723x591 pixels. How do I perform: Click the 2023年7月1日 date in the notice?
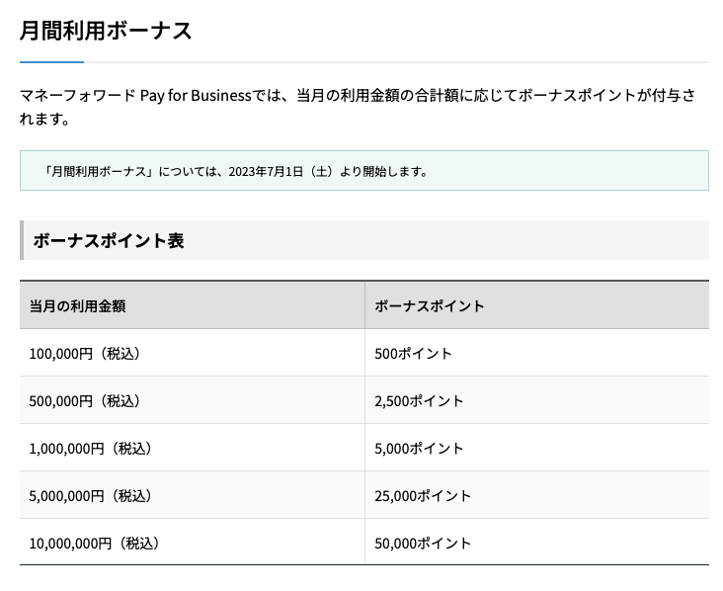coord(265,171)
